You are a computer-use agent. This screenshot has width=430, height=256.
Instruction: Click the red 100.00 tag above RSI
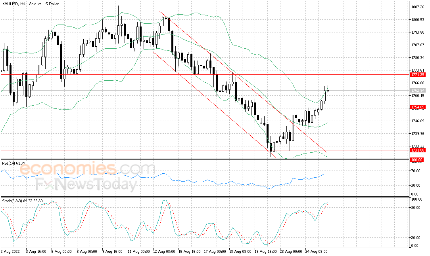pos(417,160)
